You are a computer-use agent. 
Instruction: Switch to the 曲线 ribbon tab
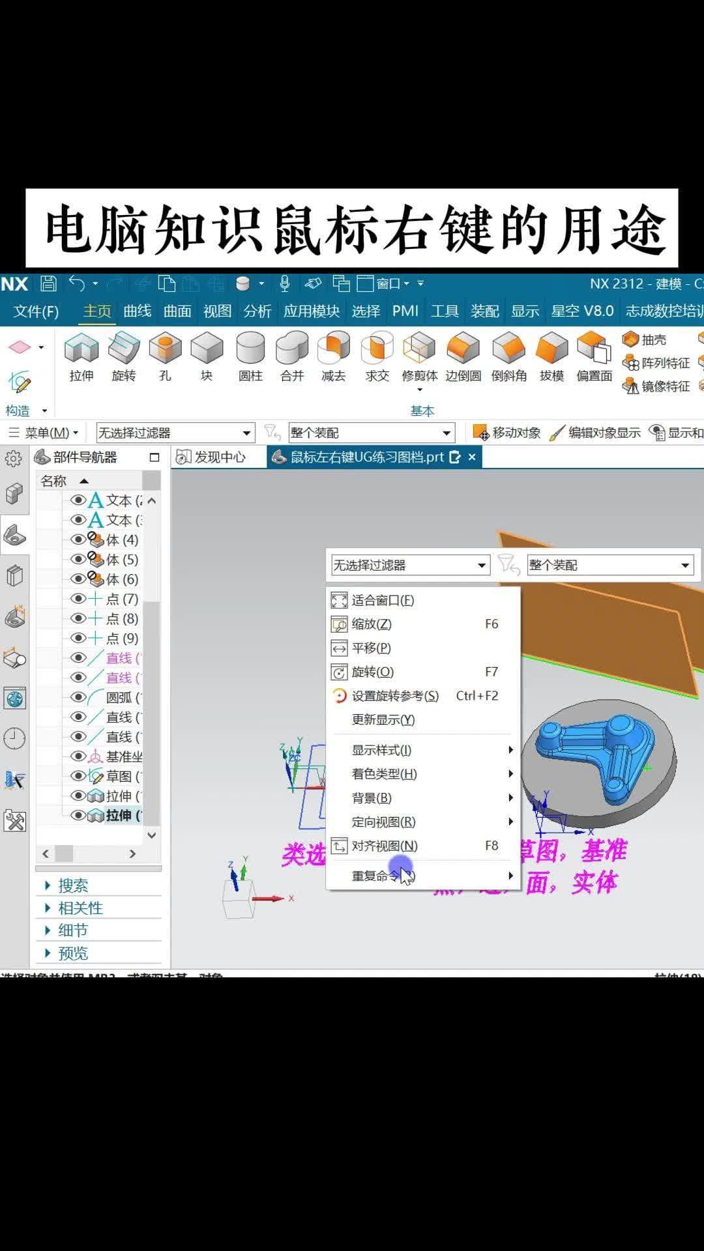137,311
